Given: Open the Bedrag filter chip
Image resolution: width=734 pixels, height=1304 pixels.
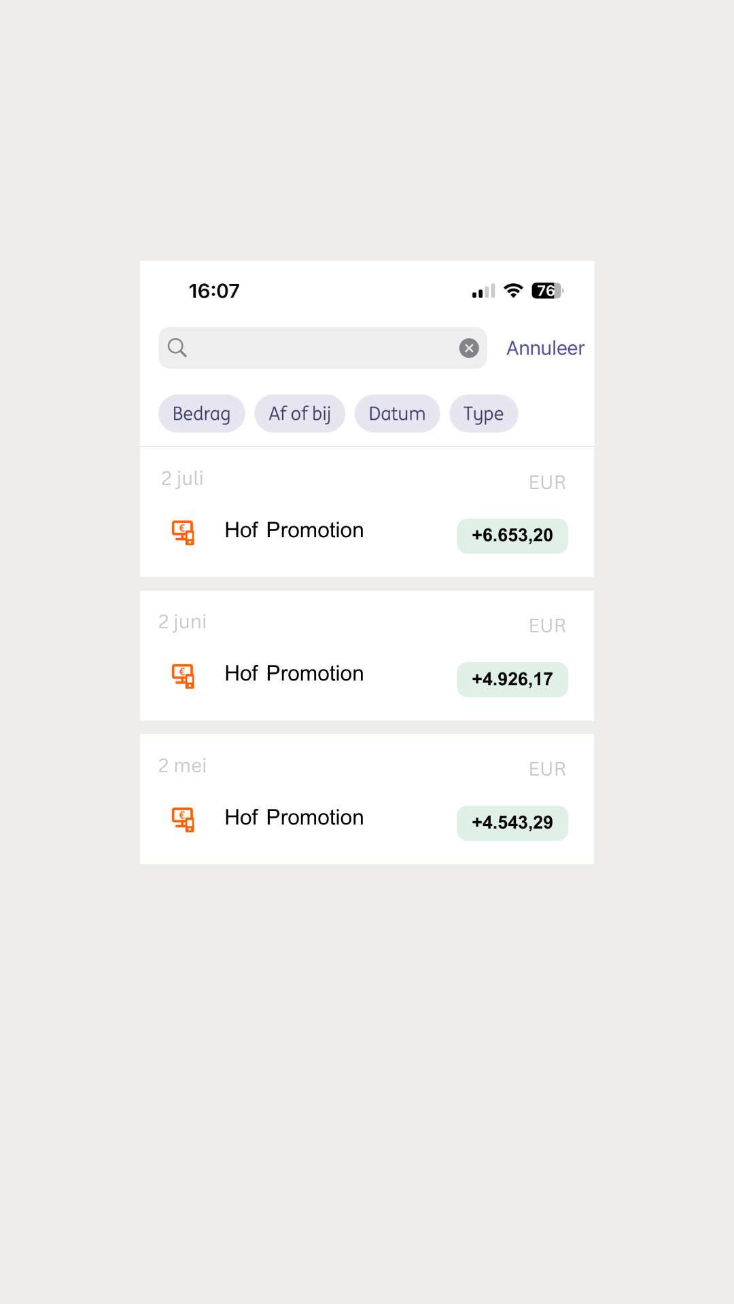Looking at the screenshot, I should (x=202, y=414).
